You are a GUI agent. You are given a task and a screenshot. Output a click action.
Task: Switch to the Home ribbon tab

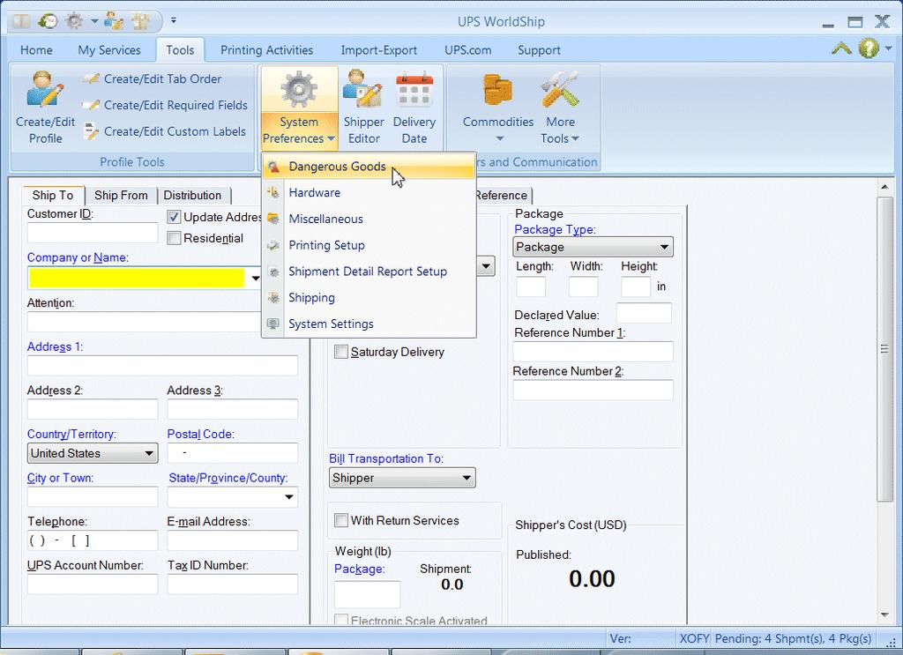click(36, 50)
